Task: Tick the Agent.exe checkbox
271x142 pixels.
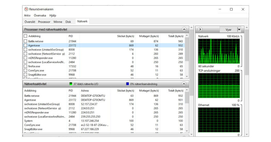Action: point(26,45)
